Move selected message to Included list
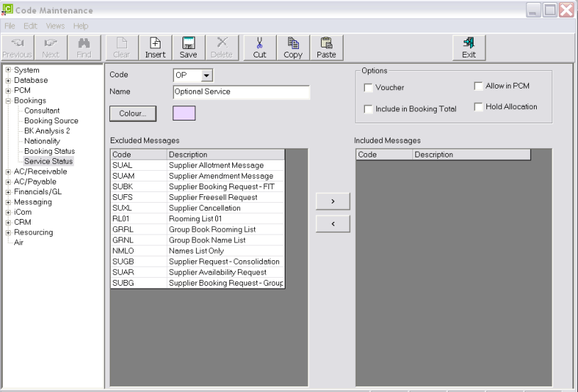 (x=333, y=201)
